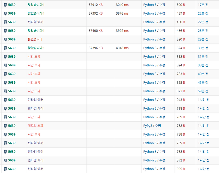Click the 59분 전 timestamp
This screenshot has width=219, height=173.
click(x=203, y=91)
